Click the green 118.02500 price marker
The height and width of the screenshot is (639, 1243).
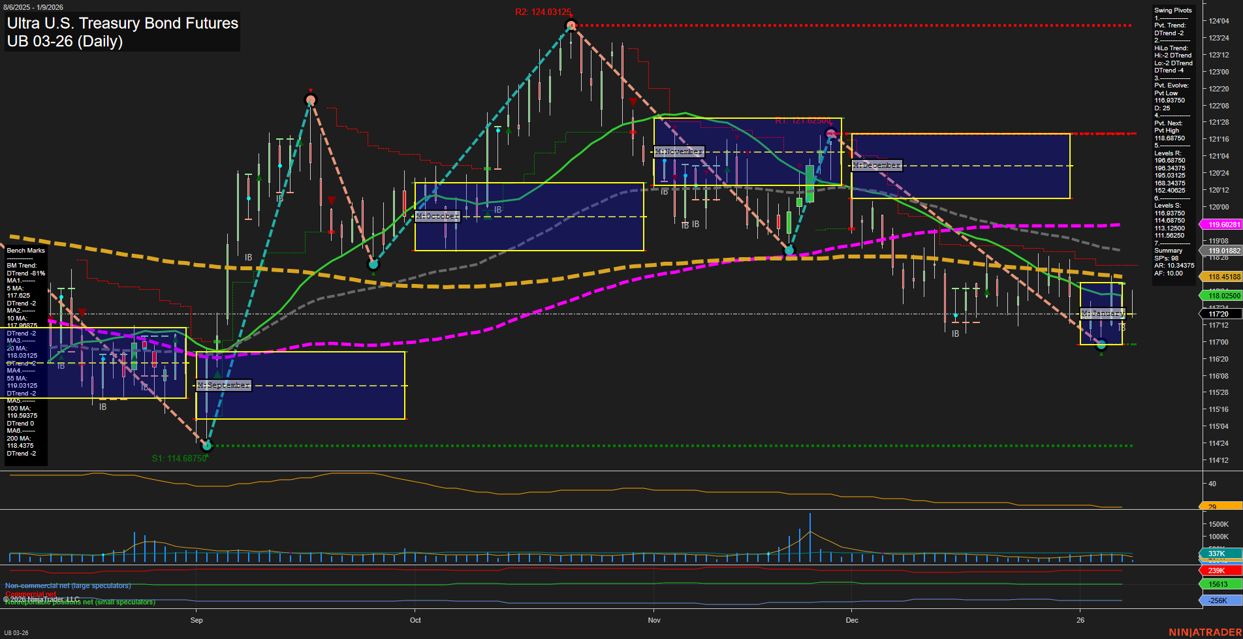tap(1222, 296)
